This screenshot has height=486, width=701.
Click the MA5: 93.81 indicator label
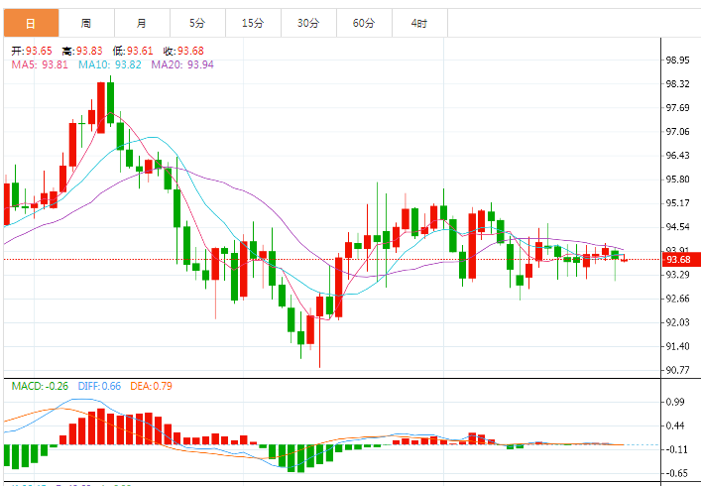pos(40,64)
